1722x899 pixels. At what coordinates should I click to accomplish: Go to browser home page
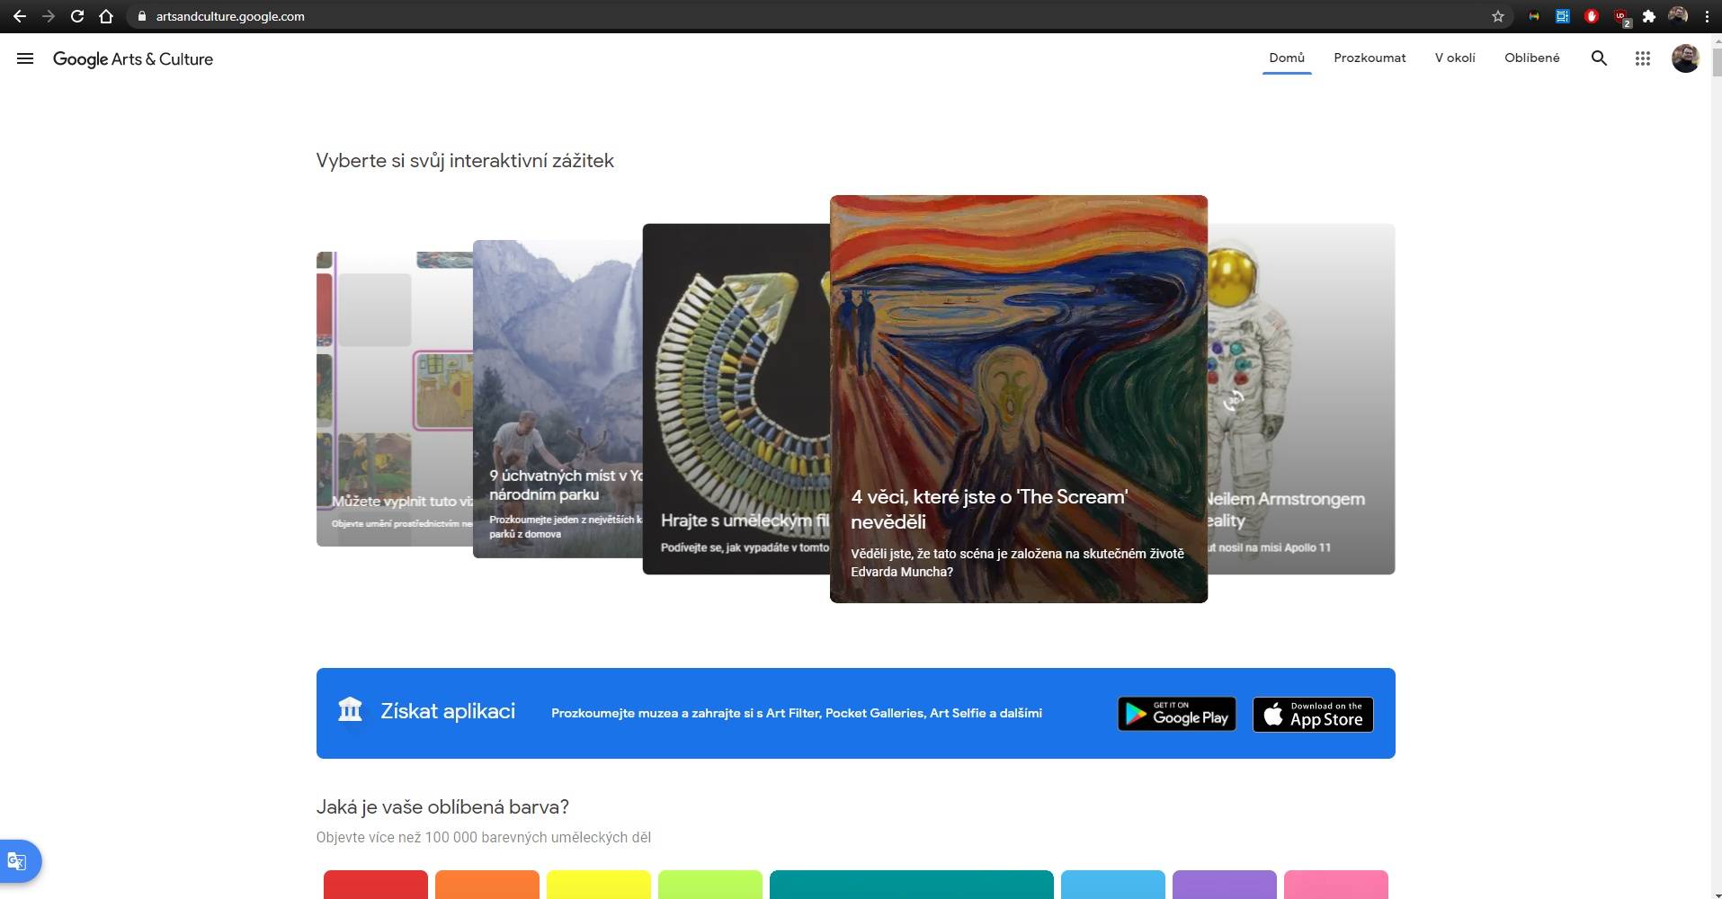point(106,16)
